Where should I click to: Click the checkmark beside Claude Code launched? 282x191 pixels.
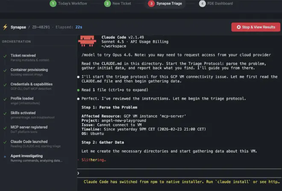(x=5, y=142)
